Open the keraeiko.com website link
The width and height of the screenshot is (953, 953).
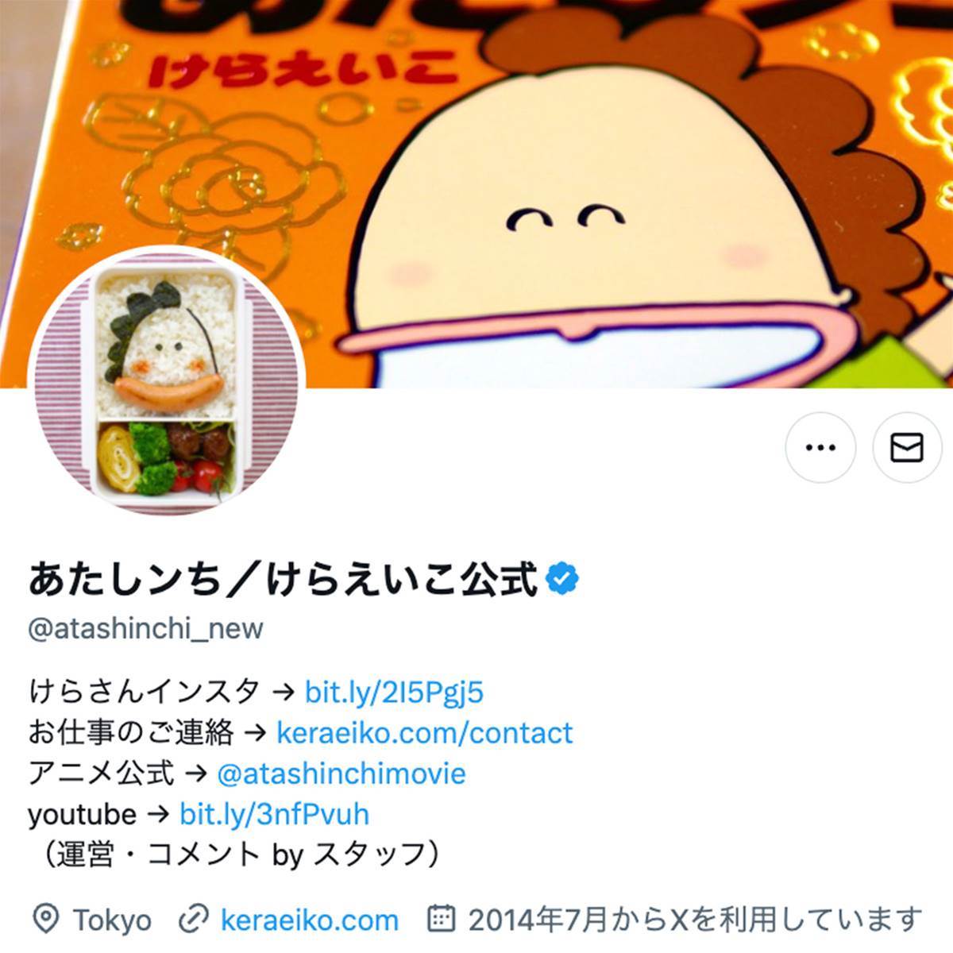click(x=310, y=920)
